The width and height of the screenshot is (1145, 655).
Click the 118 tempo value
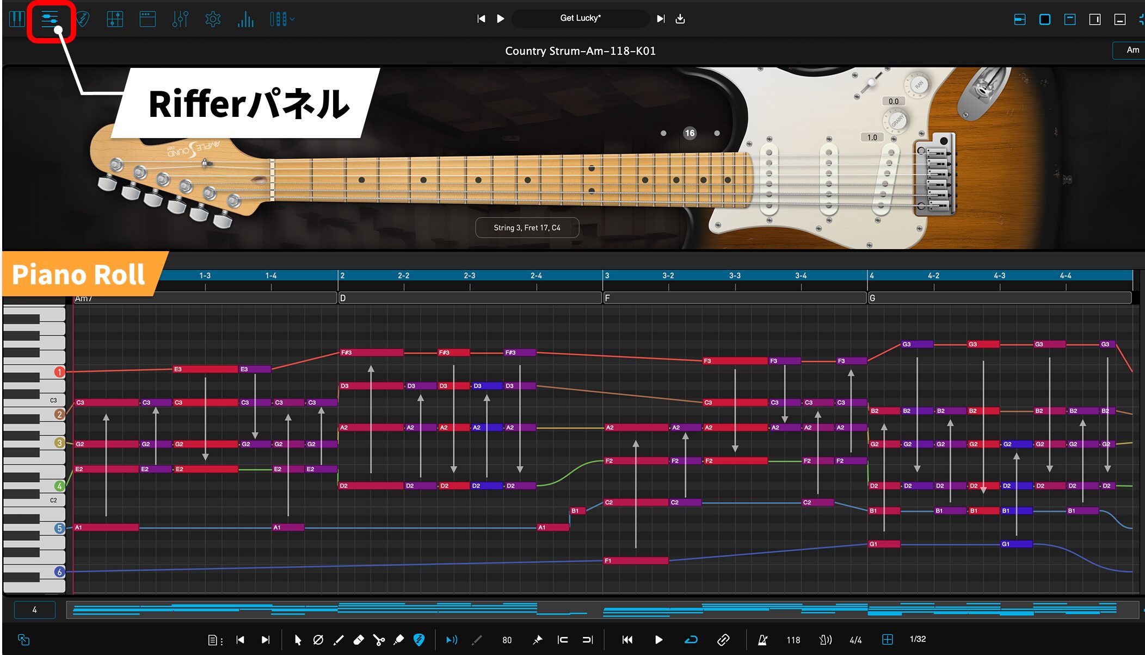(793, 640)
